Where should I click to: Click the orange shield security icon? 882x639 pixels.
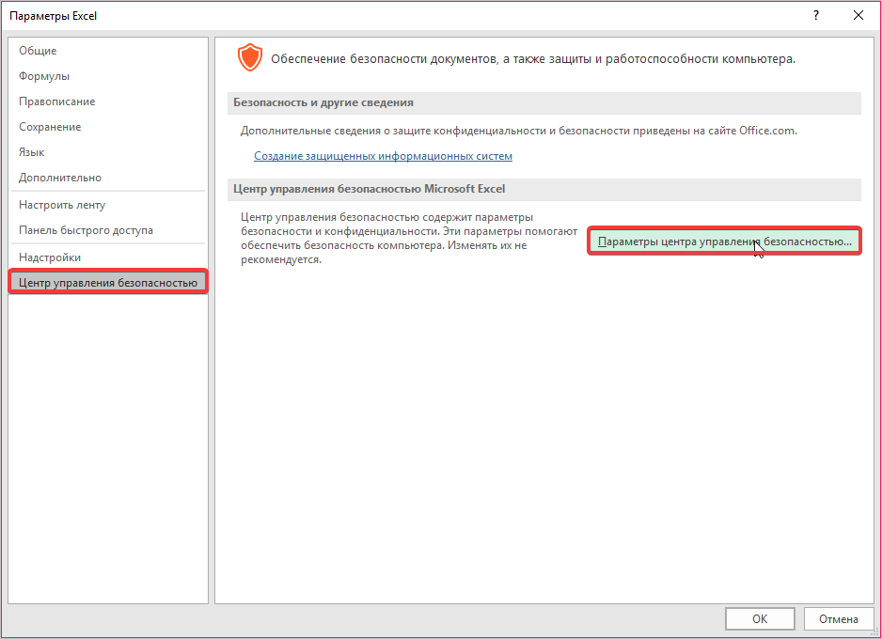click(248, 58)
